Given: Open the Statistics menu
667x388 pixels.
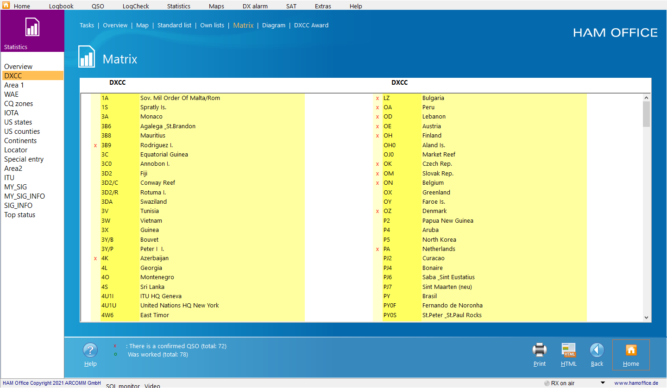Looking at the screenshot, I should [179, 6].
